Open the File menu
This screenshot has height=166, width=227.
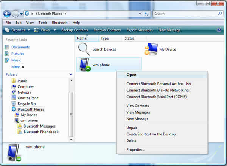(8, 23)
